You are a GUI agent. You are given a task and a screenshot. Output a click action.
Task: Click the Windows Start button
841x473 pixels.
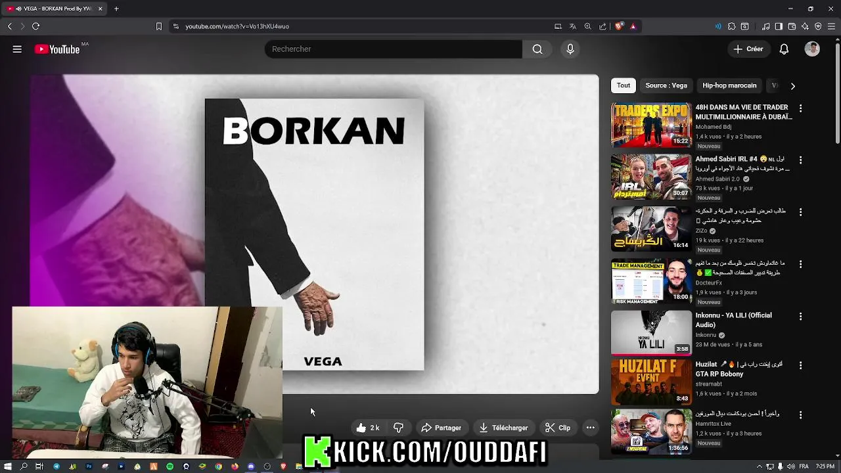8,466
